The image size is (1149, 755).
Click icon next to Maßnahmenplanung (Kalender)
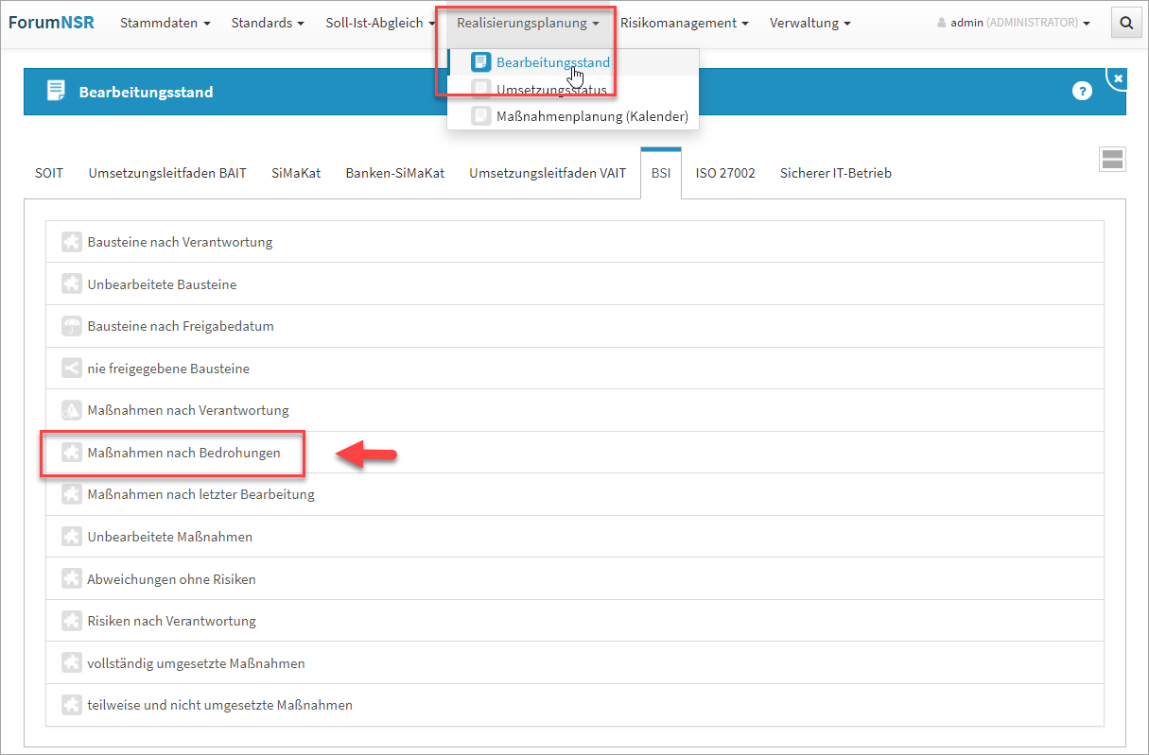pyautogui.click(x=481, y=116)
